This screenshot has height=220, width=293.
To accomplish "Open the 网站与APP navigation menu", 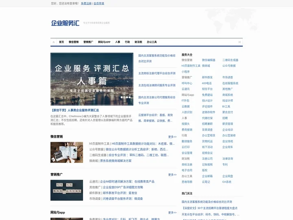I will 104,42.
